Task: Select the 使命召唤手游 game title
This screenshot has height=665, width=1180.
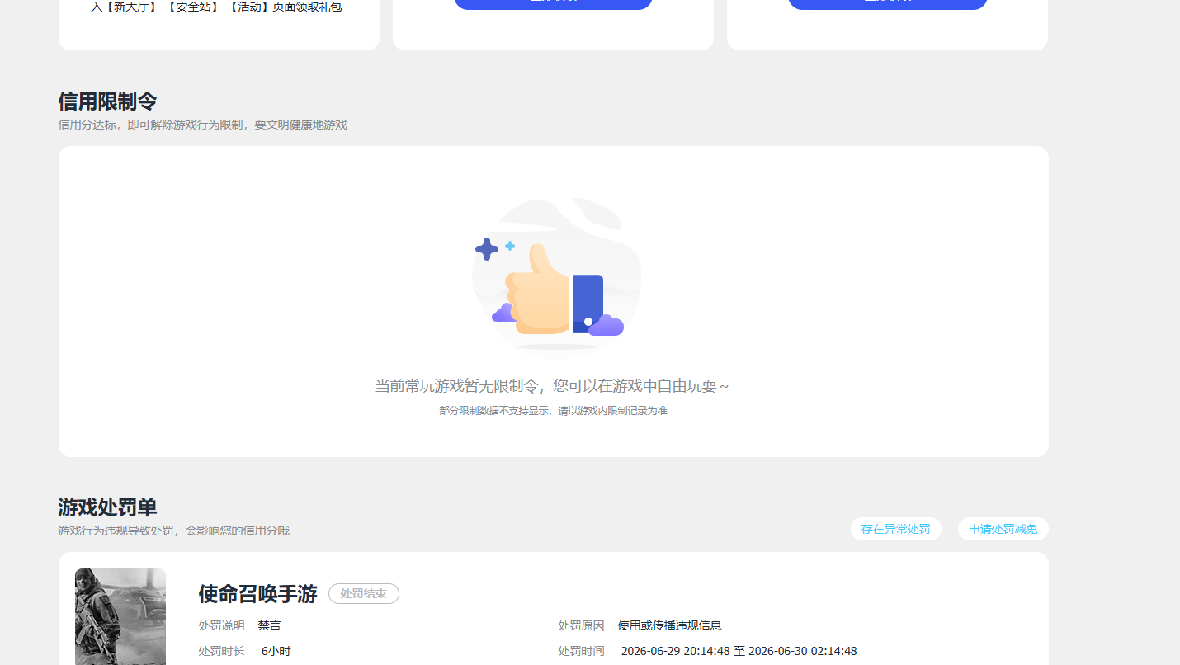Action: coord(258,594)
